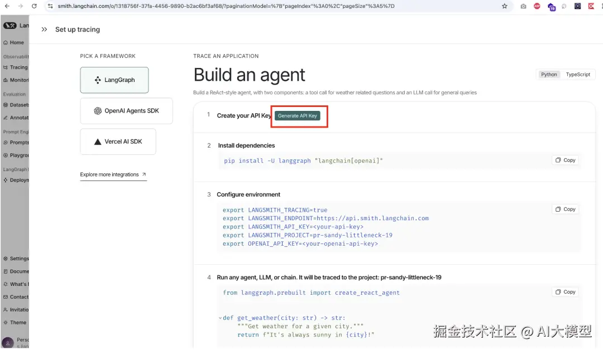
Task: Open What's new in sidebar
Action: point(16,284)
